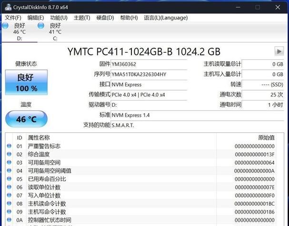Click the next disk arrow button
Viewport: 289px width, 226px height.
(x=279, y=51)
